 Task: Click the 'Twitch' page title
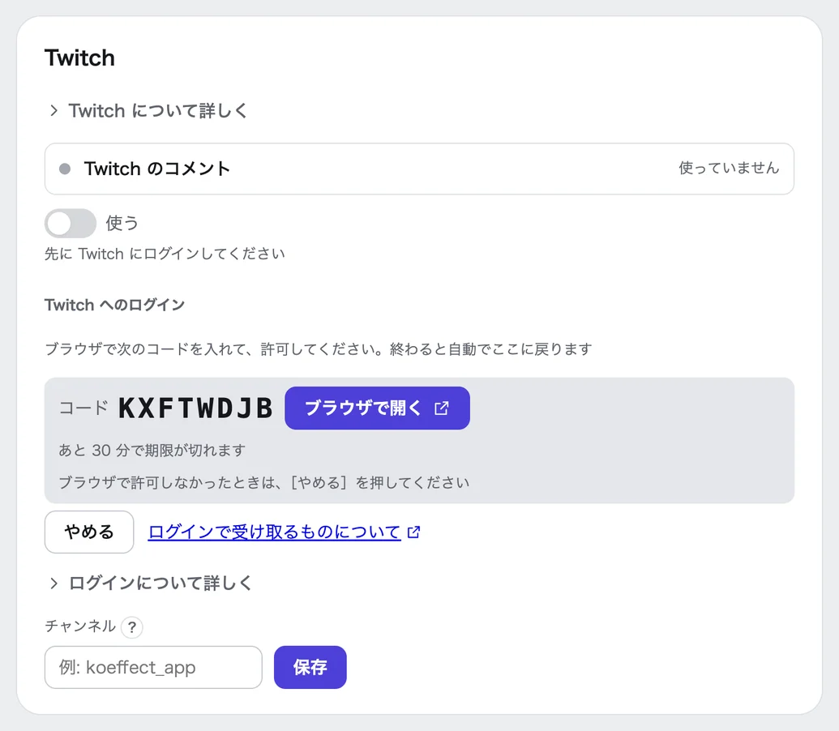pyautogui.click(x=79, y=58)
